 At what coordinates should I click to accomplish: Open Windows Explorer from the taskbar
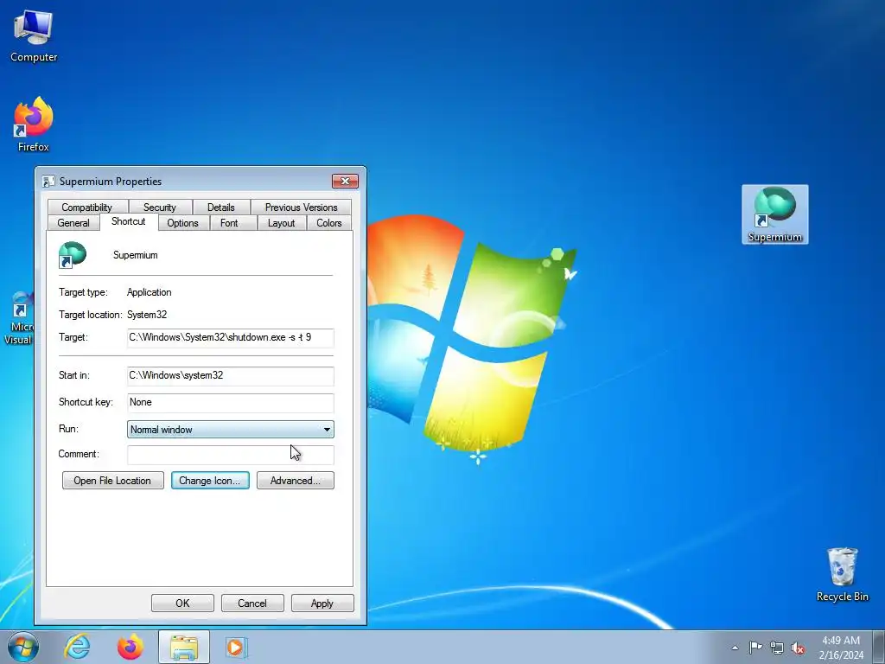tap(184, 647)
